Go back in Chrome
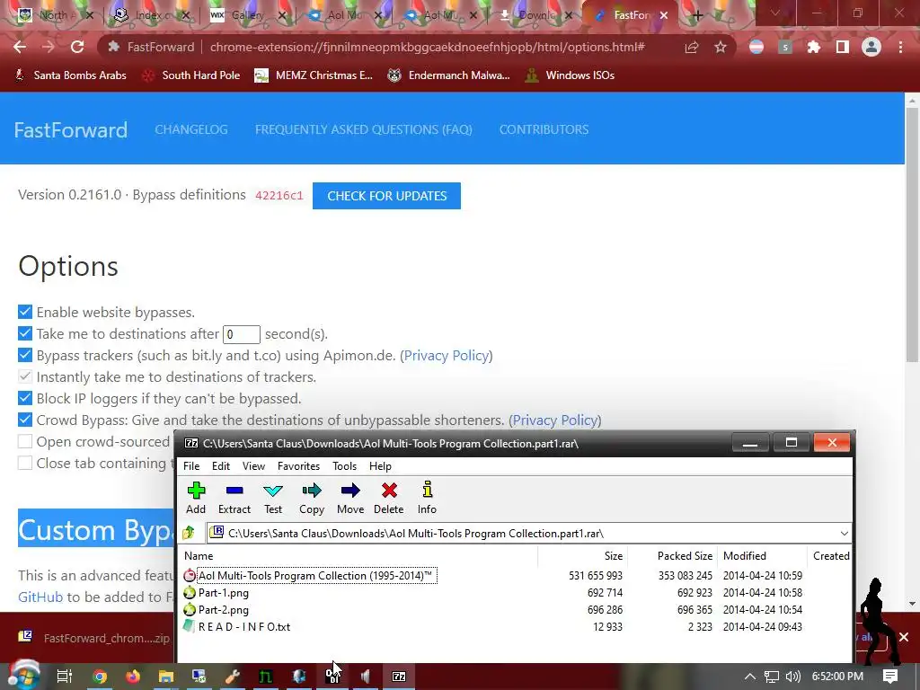 pos(20,47)
